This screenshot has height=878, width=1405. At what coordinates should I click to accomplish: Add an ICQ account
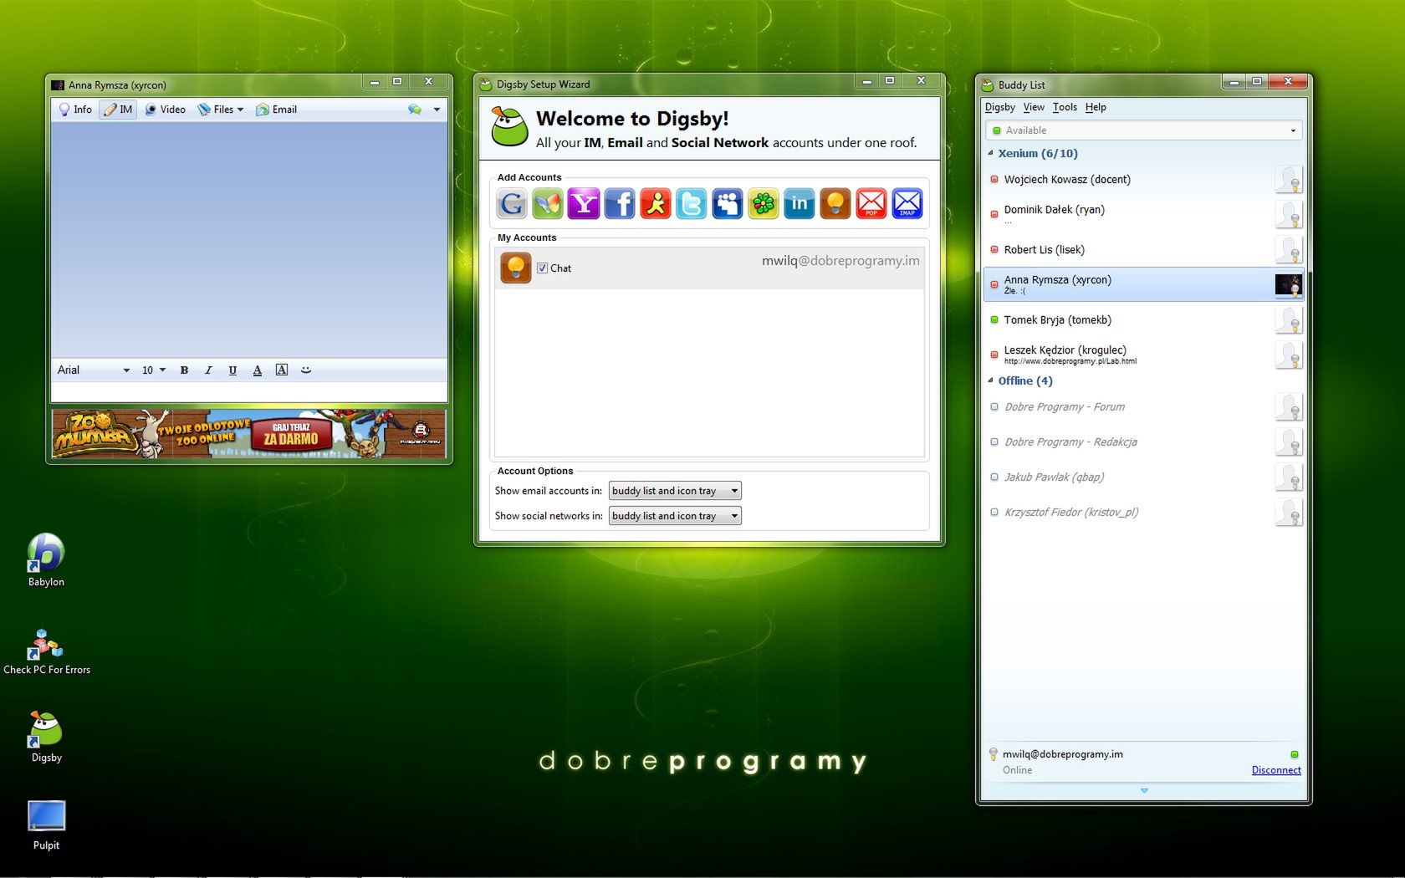[x=764, y=203]
